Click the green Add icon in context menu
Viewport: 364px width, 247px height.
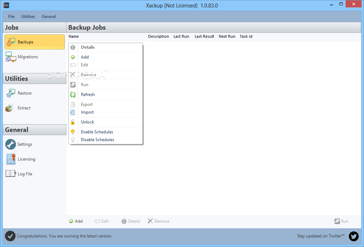(73, 57)
